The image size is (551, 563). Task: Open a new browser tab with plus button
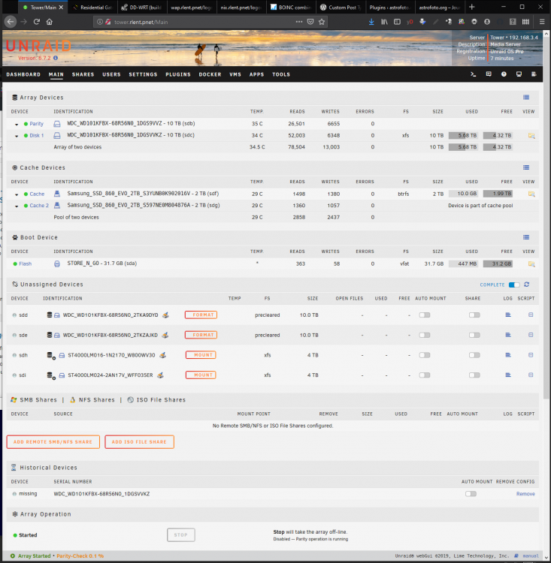pyautogui.click(x=472, y=7)
